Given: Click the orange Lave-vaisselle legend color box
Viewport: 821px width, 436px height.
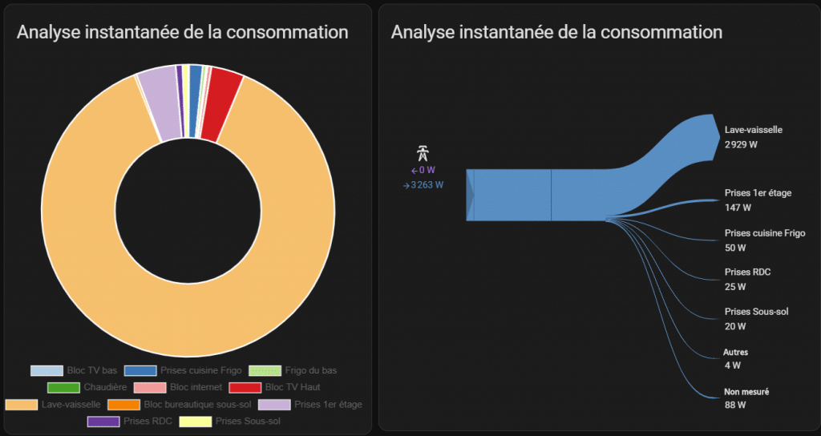Looking at the screenshot, I should click(x=21, y=405).
